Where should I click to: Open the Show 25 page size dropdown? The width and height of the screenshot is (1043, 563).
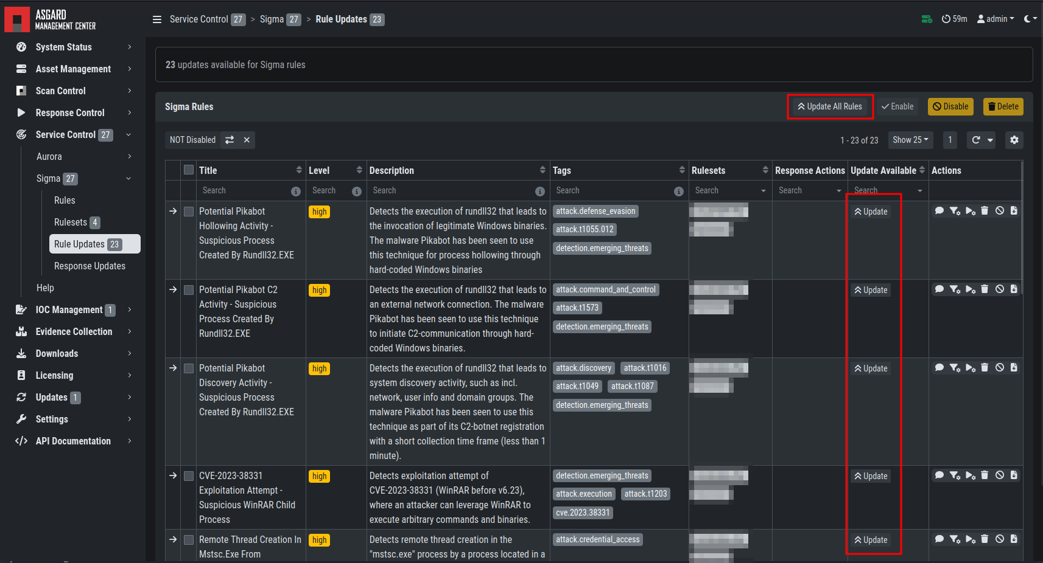point(911,140)
